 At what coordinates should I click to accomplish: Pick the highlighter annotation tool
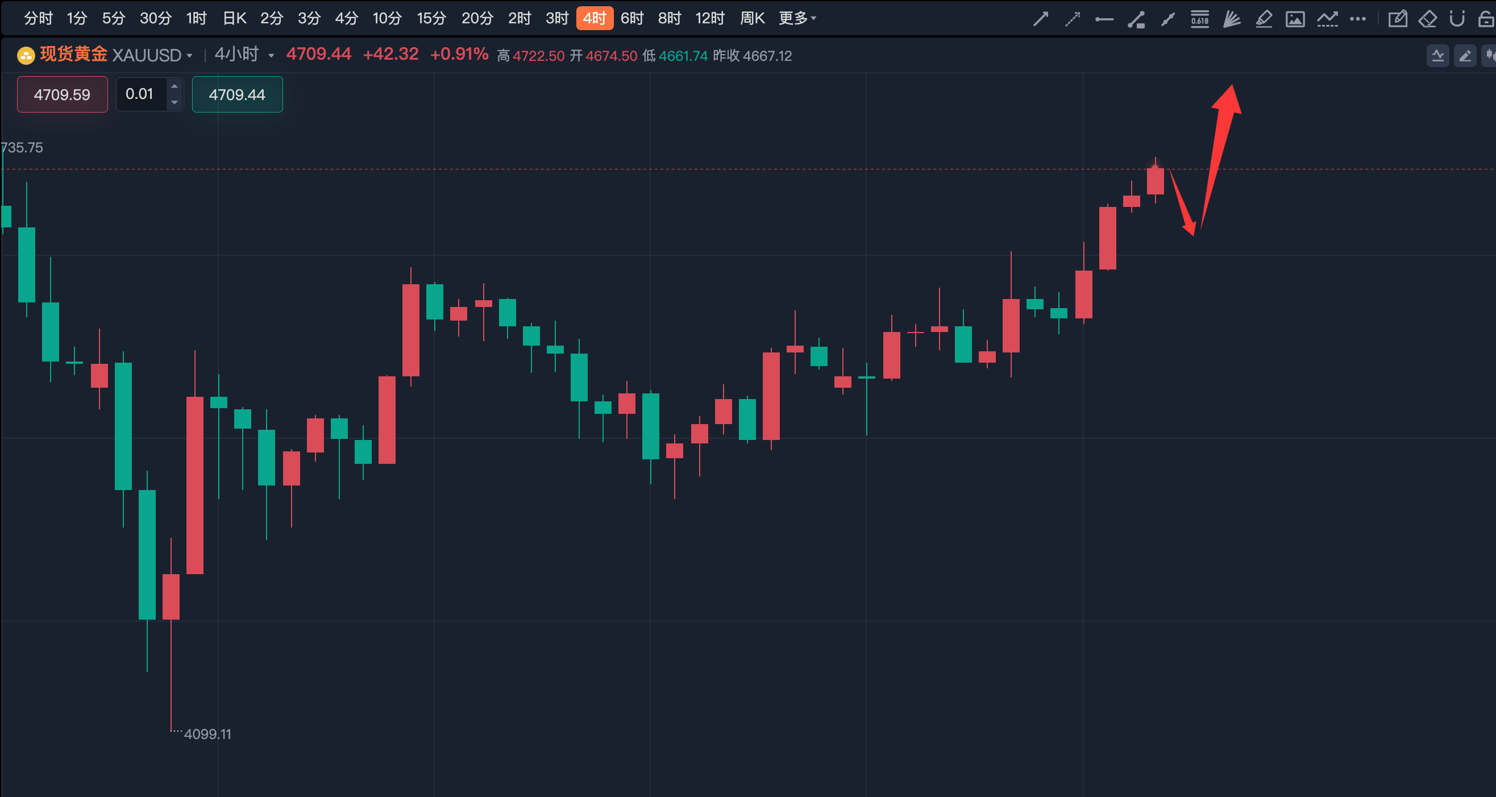(x=1264, y=18)
